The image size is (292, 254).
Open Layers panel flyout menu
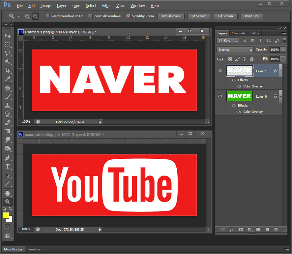[284, 33]
